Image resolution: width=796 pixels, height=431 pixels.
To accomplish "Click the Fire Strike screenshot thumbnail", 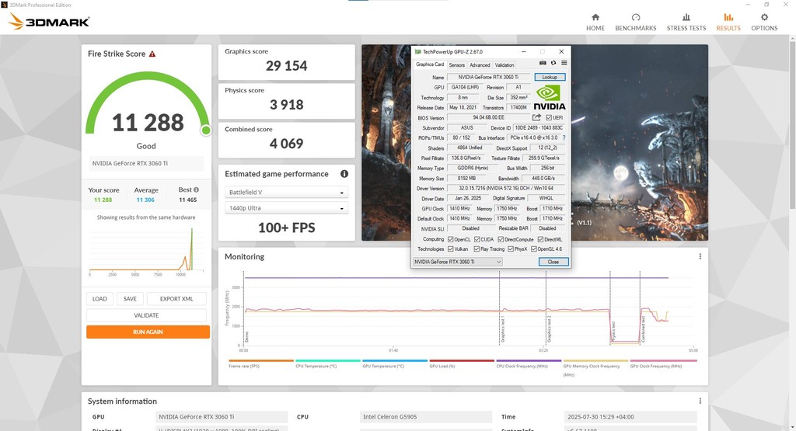I will (x=535, y=142).
